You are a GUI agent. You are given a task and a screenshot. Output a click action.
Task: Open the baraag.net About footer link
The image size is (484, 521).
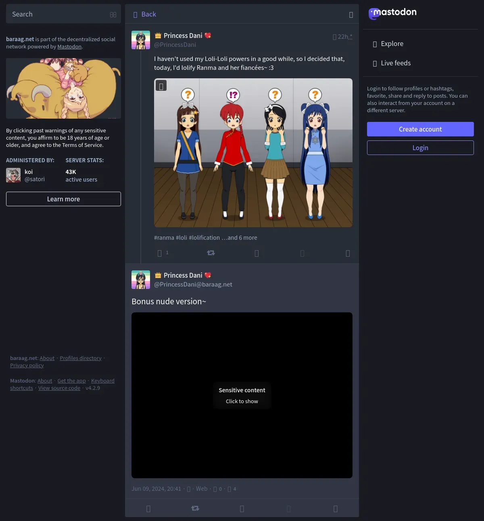[47, 358]
